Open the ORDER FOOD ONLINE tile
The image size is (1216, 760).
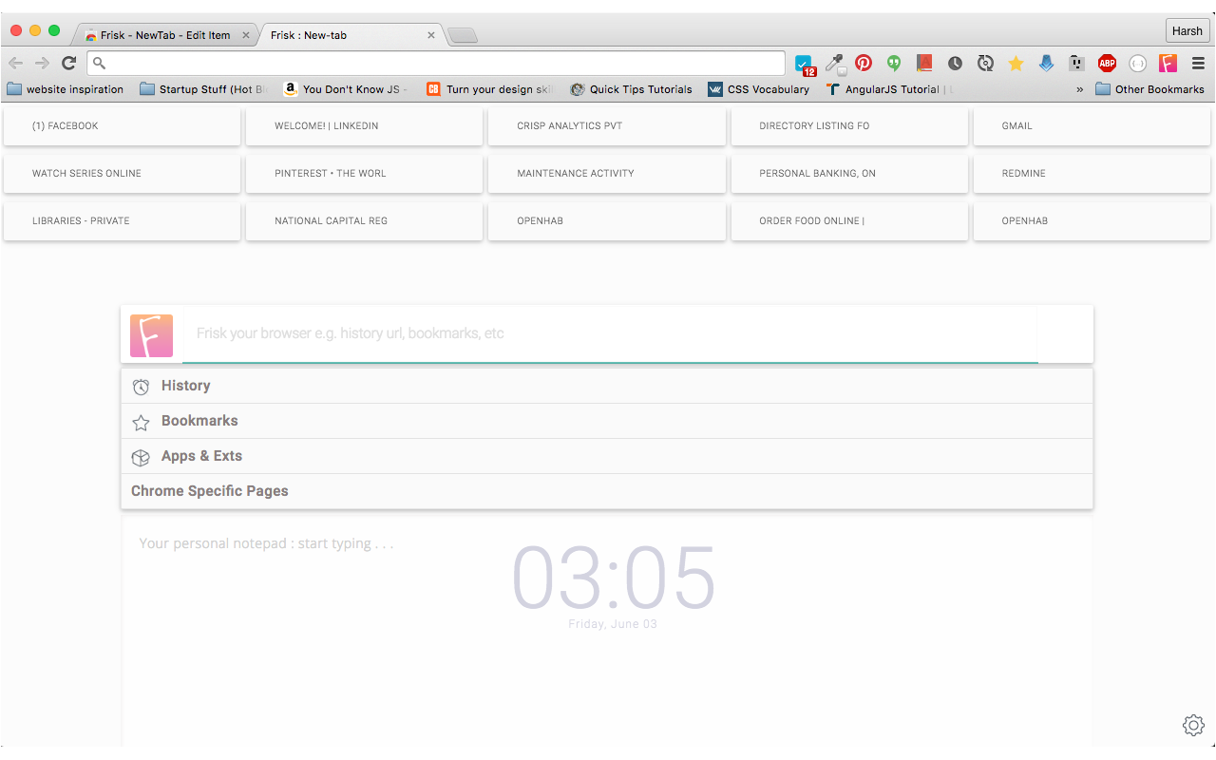[849, 221]
